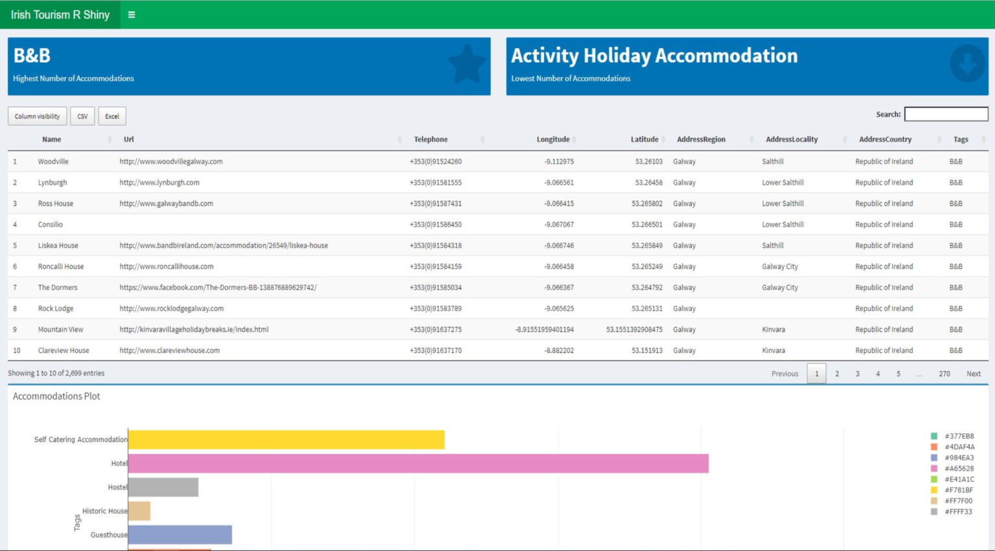Jump to last page 270
Viewport: 995px width, 551px height.
[944, 374]
